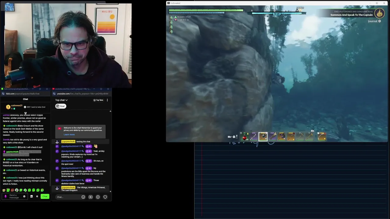The image size is (390, 219).
Task: Click the scroll-down arrow in YouTube chat
Action: point(110,192)
